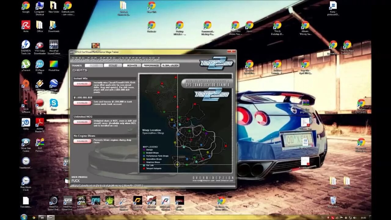Open the Album- 'Money Su... Chrome shortcut

coord(305,28)
